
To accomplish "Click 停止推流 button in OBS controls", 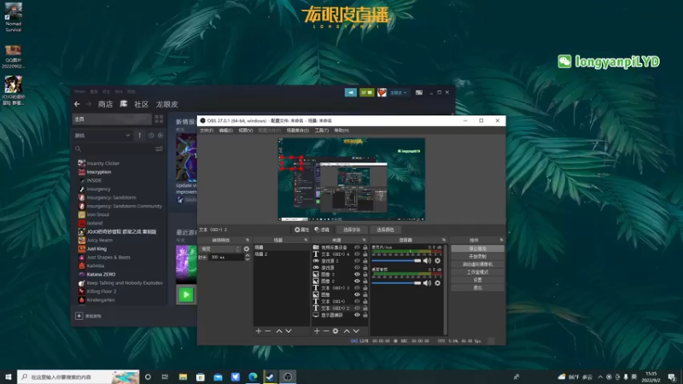I will [477, 248].
